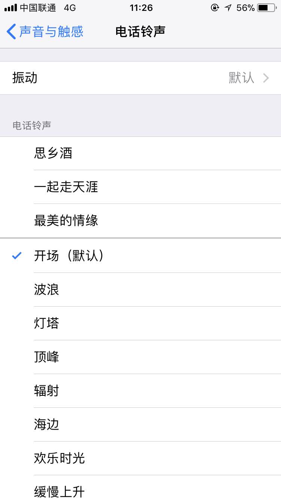Tap the chevron next to 默认
Viewport: 281px width, 500px height.
tap(266, 78)
